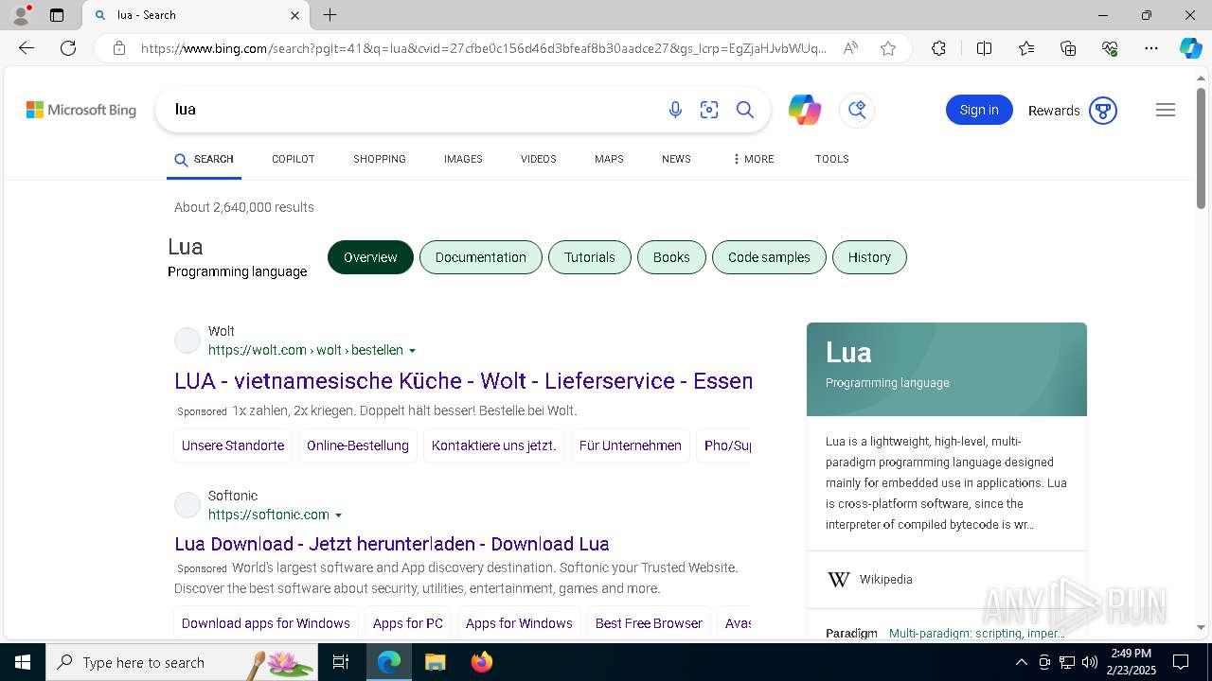Switch to the VIDEOS tab
1212x681 pixels.
[539, 159]
